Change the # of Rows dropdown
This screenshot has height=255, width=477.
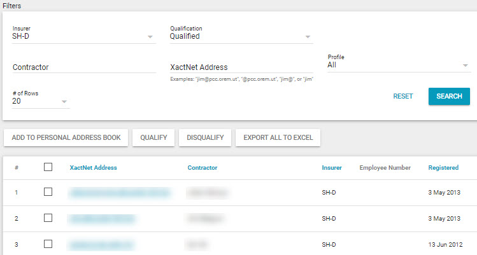click(x=41, y=100)
